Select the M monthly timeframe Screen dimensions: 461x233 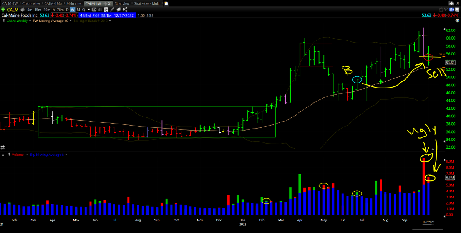click(78, 10)
